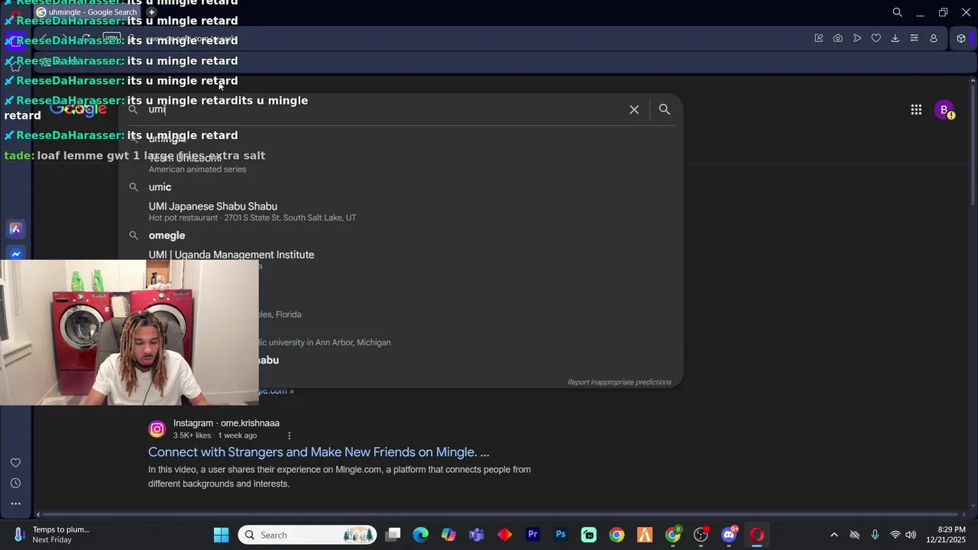Click scroll-up arrow on vertical scrollbar
This screenshot has width=978, height=550.
point(973,80)
